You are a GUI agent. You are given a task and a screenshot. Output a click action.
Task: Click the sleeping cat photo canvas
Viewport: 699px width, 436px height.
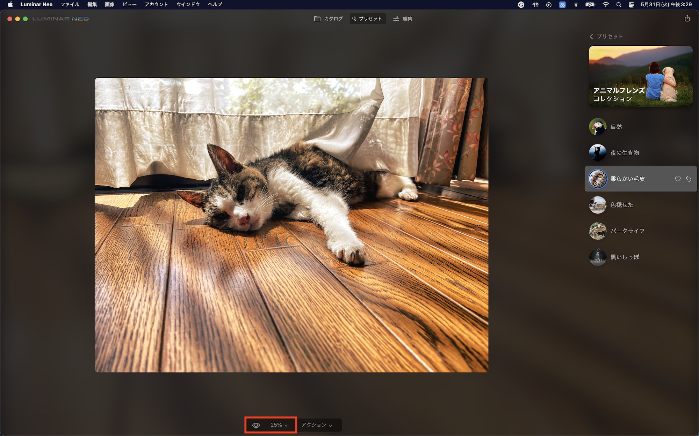click(x=291, y=225)
